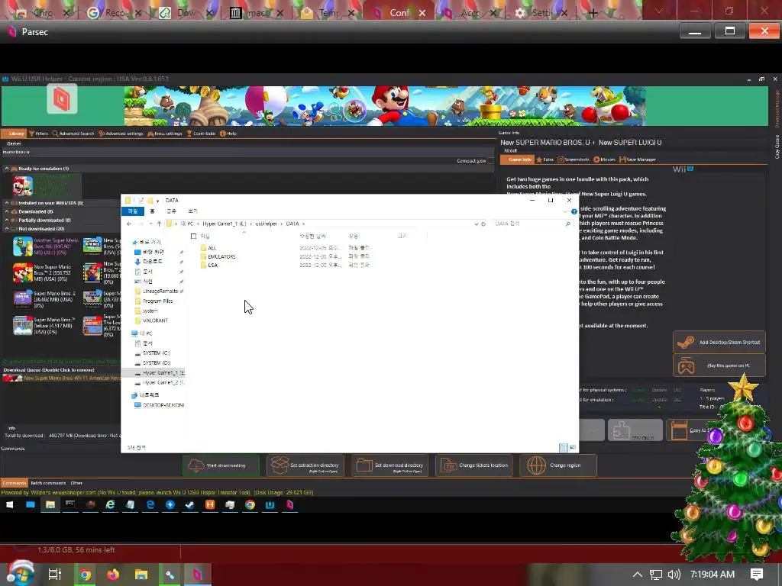The width and height of the screenshot is (782, 586).
Task: Collapse the Not downloaded (20) group
Action: pos(7,229)
